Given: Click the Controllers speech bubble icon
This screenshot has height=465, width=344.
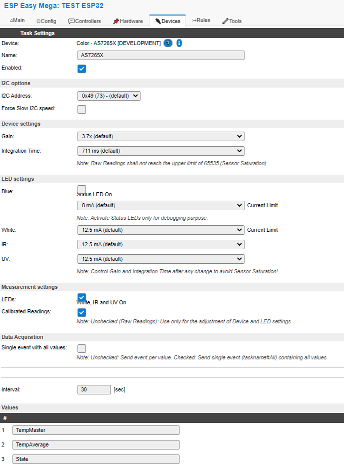Looking at the screenshot, I should pyautogui.click(x=71, y=21).
